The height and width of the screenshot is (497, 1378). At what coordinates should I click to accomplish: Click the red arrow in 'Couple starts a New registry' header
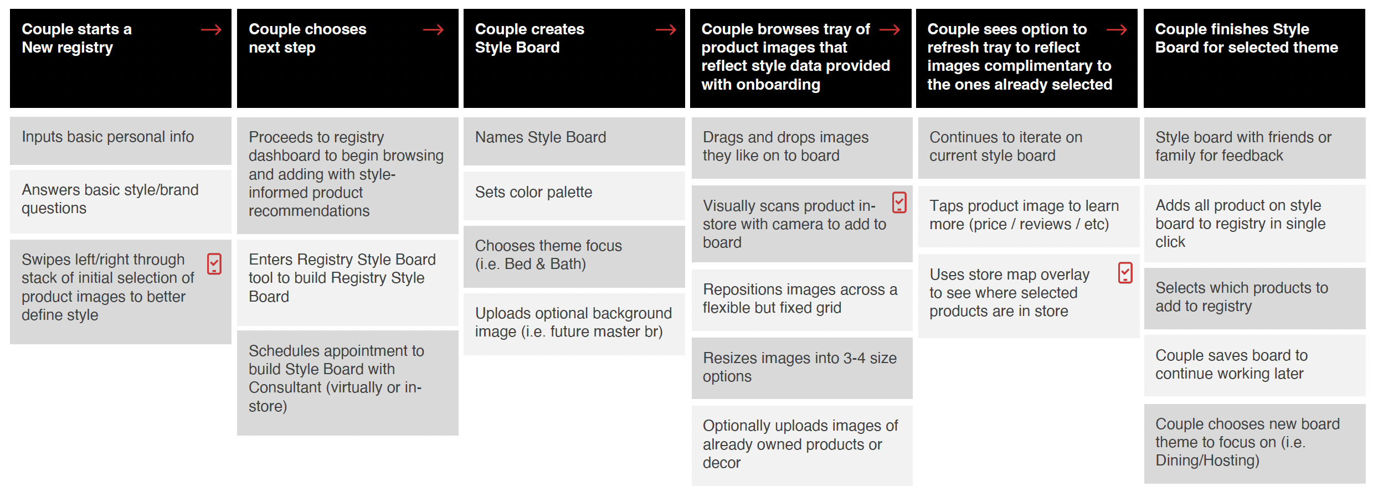pos(211,30)
